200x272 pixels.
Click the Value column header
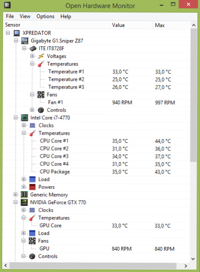131,25
